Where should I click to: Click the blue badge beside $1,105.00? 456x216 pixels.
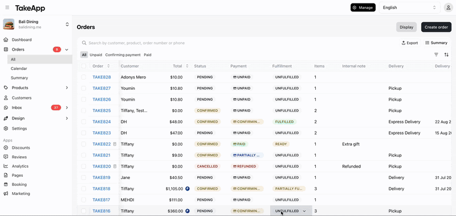(188, 189)
